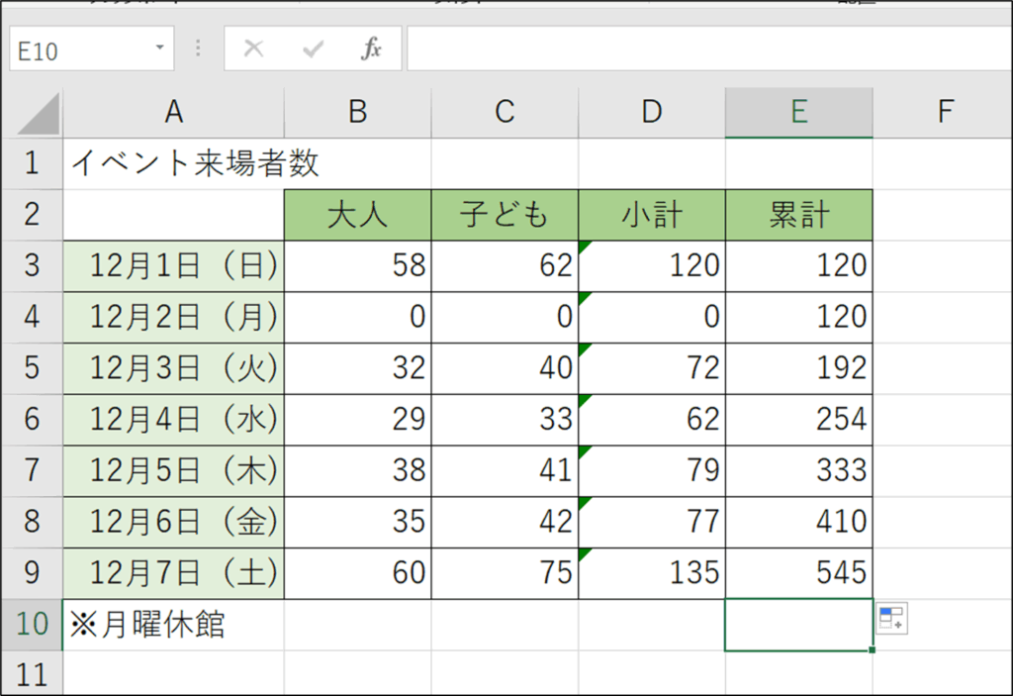Select row 9 header
Image resolution: width=1013 pixels, height=696 pixels.
[32, 573]
